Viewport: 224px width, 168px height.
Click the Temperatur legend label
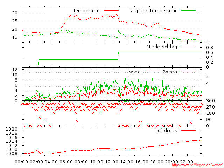click(86, 11)
